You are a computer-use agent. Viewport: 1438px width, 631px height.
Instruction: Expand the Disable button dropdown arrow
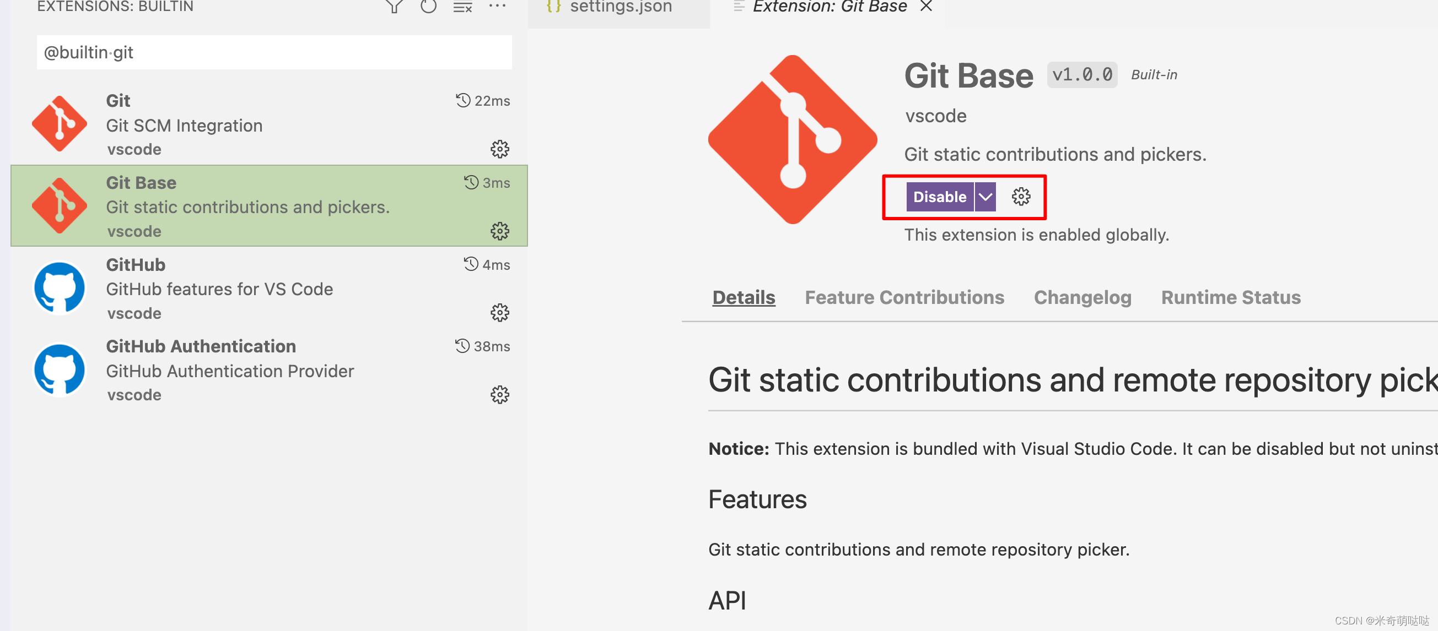[985, 197]
